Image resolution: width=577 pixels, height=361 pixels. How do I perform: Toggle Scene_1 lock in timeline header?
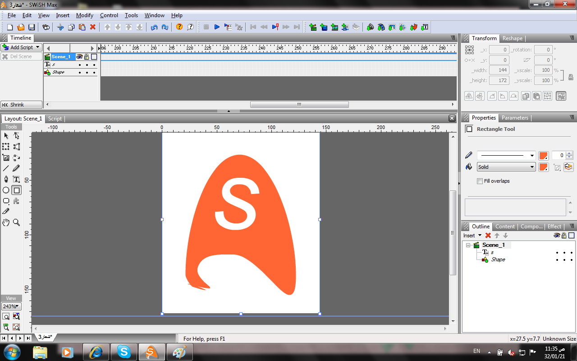pos(86,57)
